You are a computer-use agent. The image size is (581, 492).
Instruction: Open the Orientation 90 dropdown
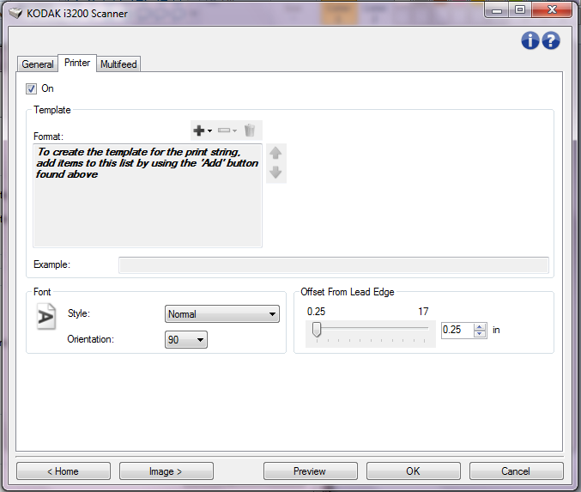186,340
